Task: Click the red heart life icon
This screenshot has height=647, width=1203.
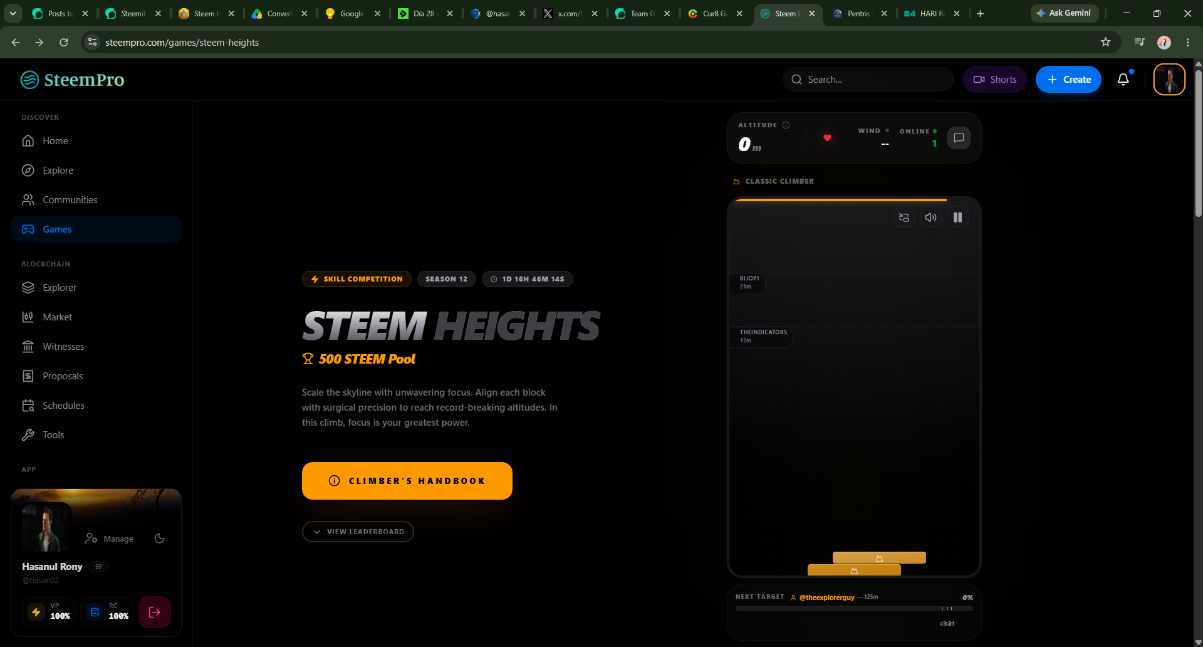Action: 827,138
